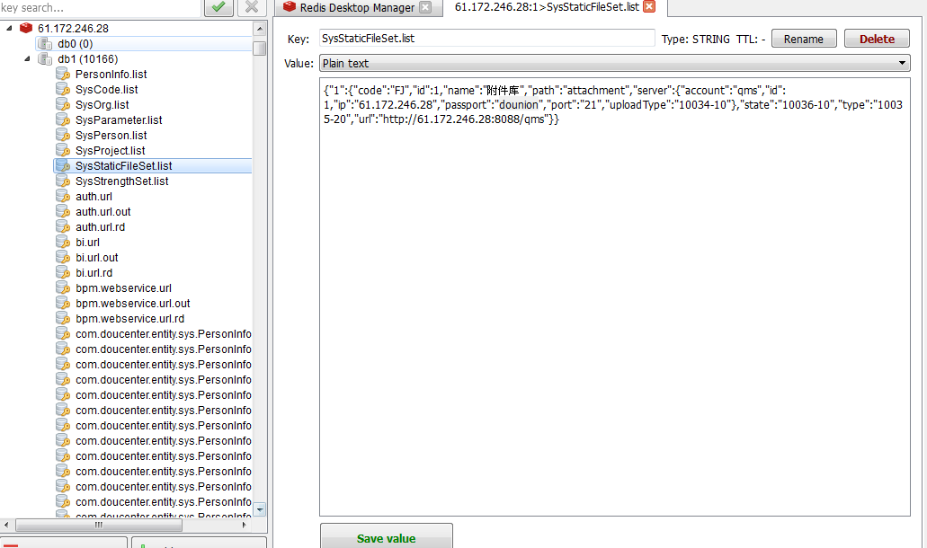
Task: Click key icon beside bi.url
Action: (x=63, y=243)
